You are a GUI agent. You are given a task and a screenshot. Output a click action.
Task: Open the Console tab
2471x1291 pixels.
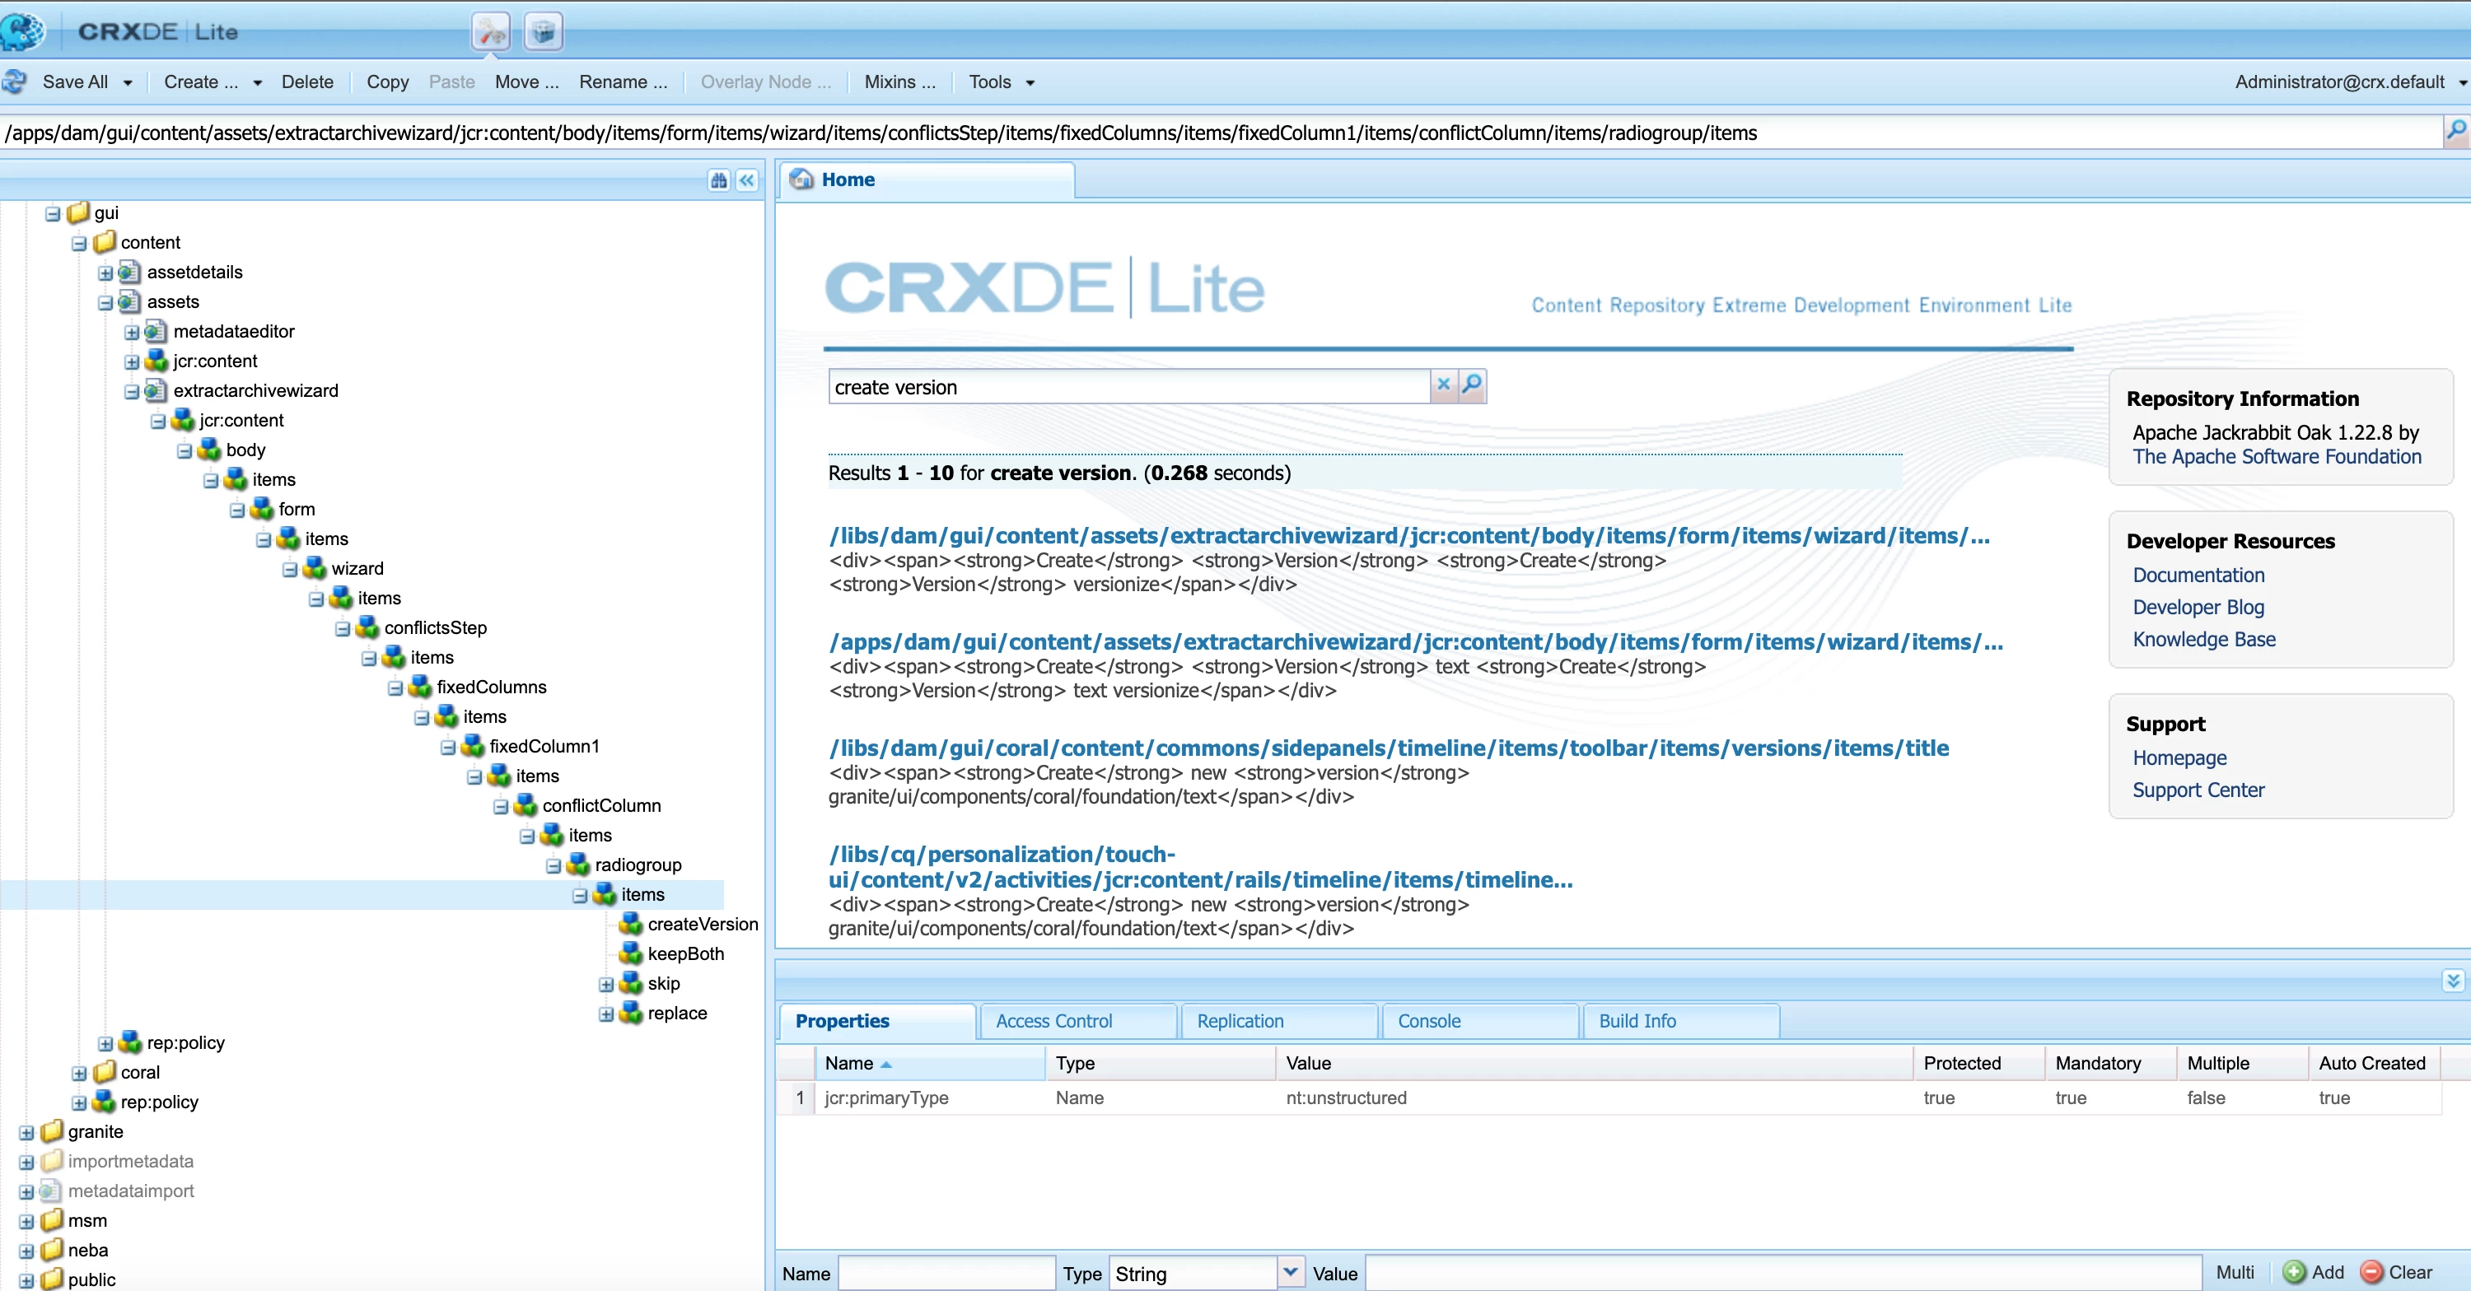pyautogui.click(x=1428, y=1020)
